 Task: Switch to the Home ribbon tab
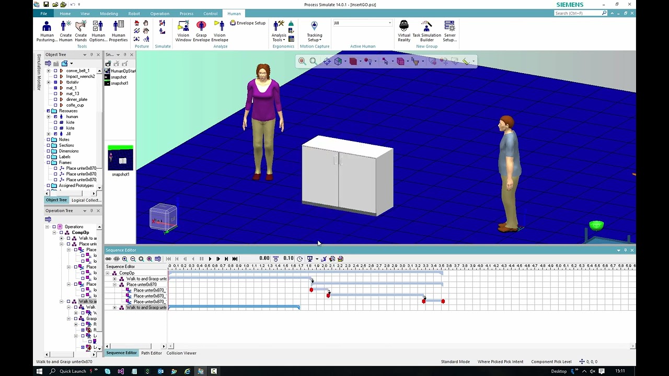click(65, 14)
